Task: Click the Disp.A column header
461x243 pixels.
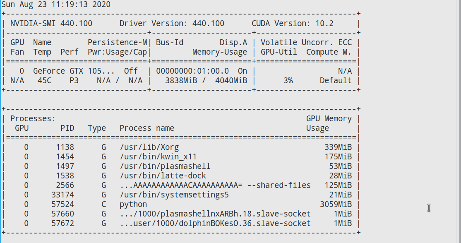Action: (233, 43)
